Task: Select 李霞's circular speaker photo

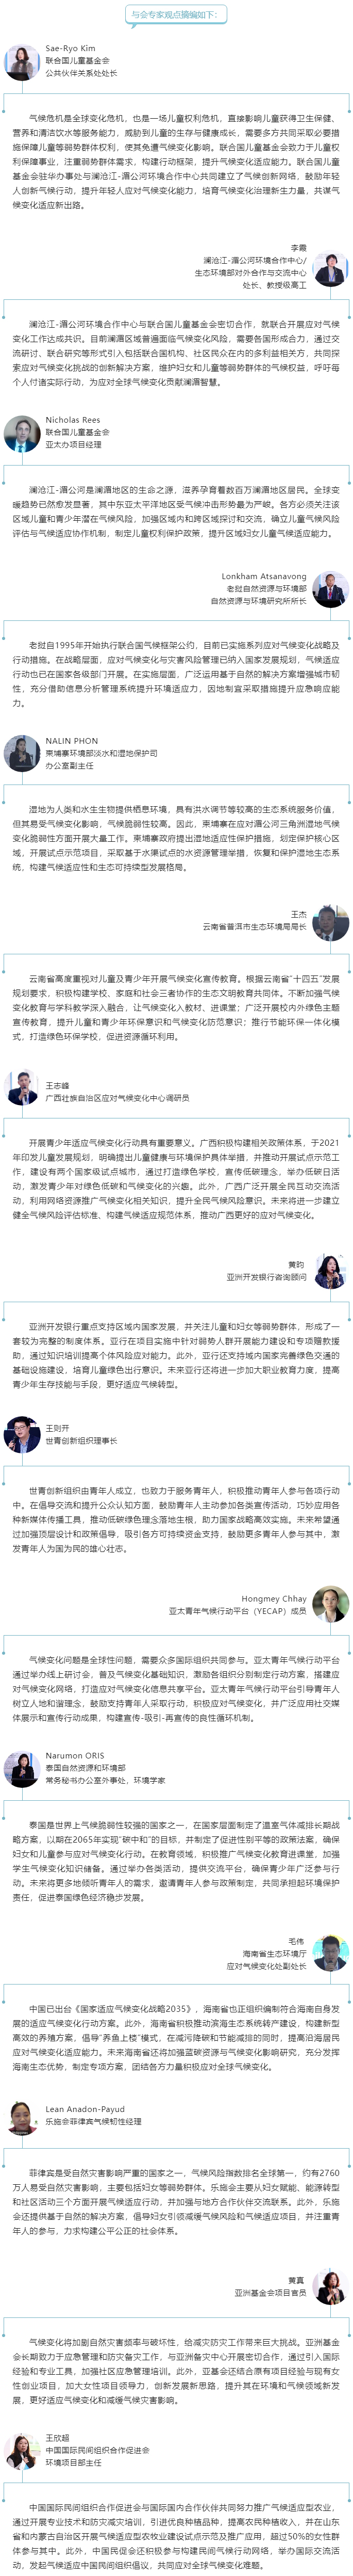Action: pyautogui.click(x=330, y=268)
